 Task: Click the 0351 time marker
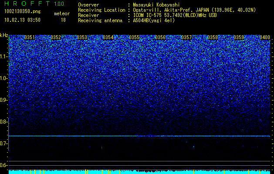pyautogui.click(x=30, y=37)
